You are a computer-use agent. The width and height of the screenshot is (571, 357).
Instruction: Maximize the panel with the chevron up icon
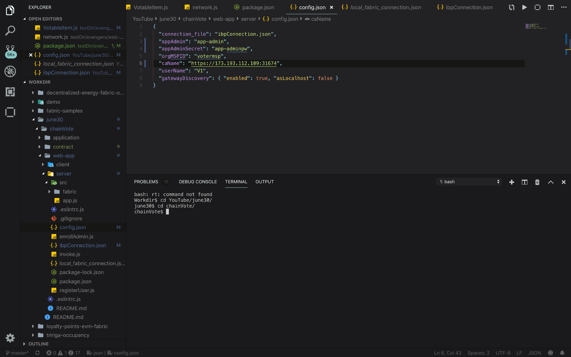pos(551,182)
